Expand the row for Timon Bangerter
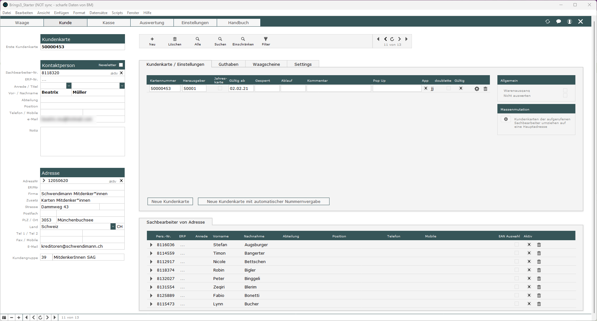The image size is (597, 321). click(x=151, y=253)
